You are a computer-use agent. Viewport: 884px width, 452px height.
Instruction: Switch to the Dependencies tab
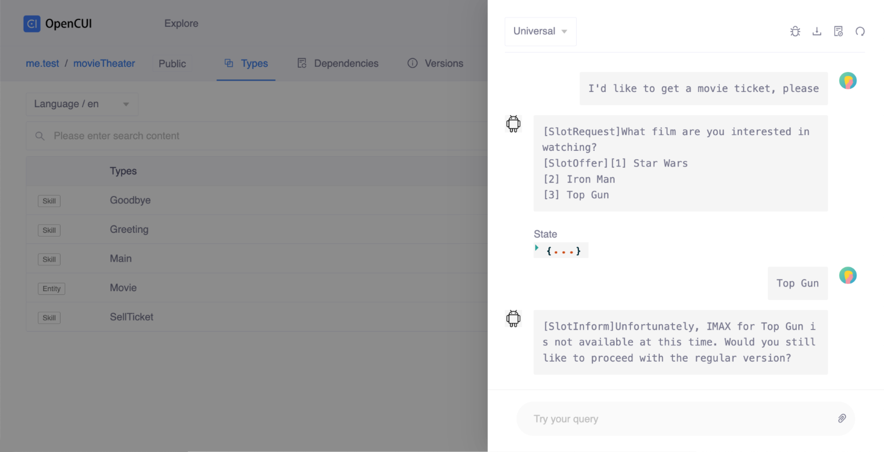tap(346, 63)
